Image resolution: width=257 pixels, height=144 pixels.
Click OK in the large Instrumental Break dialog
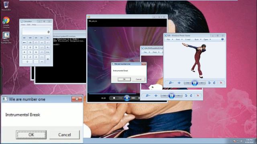coord(31,135)
